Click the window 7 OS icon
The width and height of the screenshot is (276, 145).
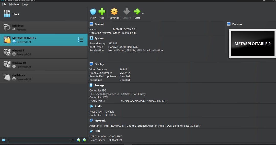pyautogui.click(x=7, y=52)
